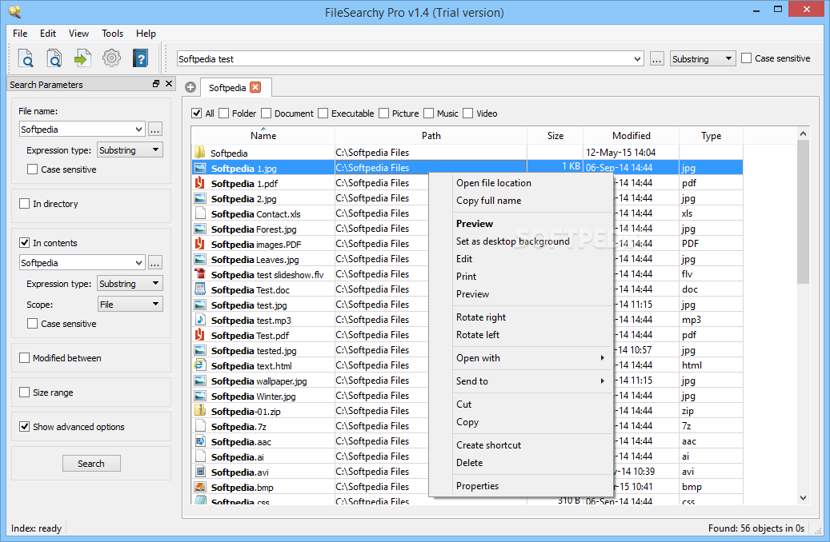Check the Music filter checkbox
Viewport: 830px width, 542px height.
429,114
